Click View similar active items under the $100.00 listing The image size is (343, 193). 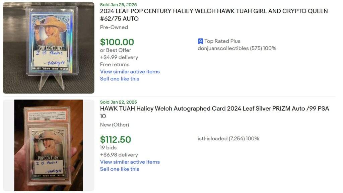(x=130, y=72)
